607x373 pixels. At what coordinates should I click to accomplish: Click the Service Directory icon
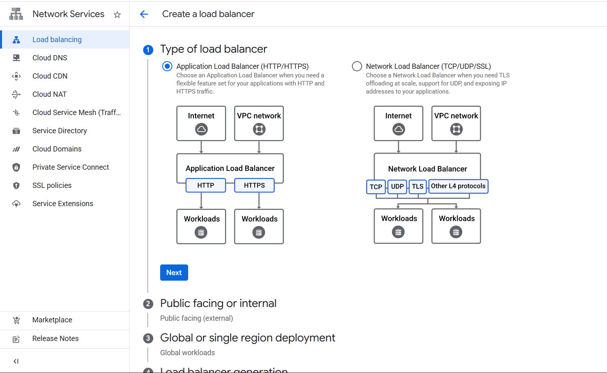point(16,131)
